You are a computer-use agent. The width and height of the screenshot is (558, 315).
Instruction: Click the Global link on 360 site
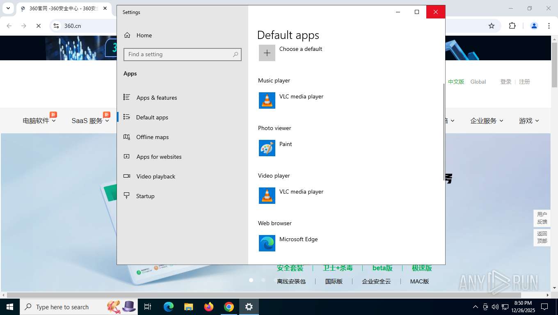click(478, 82)
